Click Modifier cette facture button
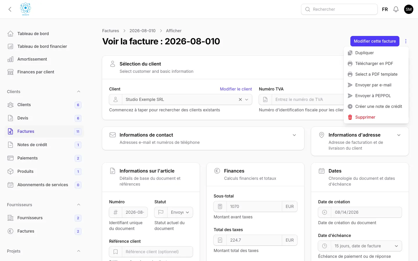 pyautogui.click(x=375, y=41)
